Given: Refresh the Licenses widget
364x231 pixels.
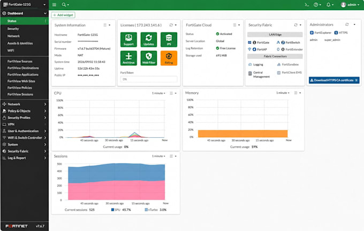Looking at the screenshot, I should click(171, 25).
